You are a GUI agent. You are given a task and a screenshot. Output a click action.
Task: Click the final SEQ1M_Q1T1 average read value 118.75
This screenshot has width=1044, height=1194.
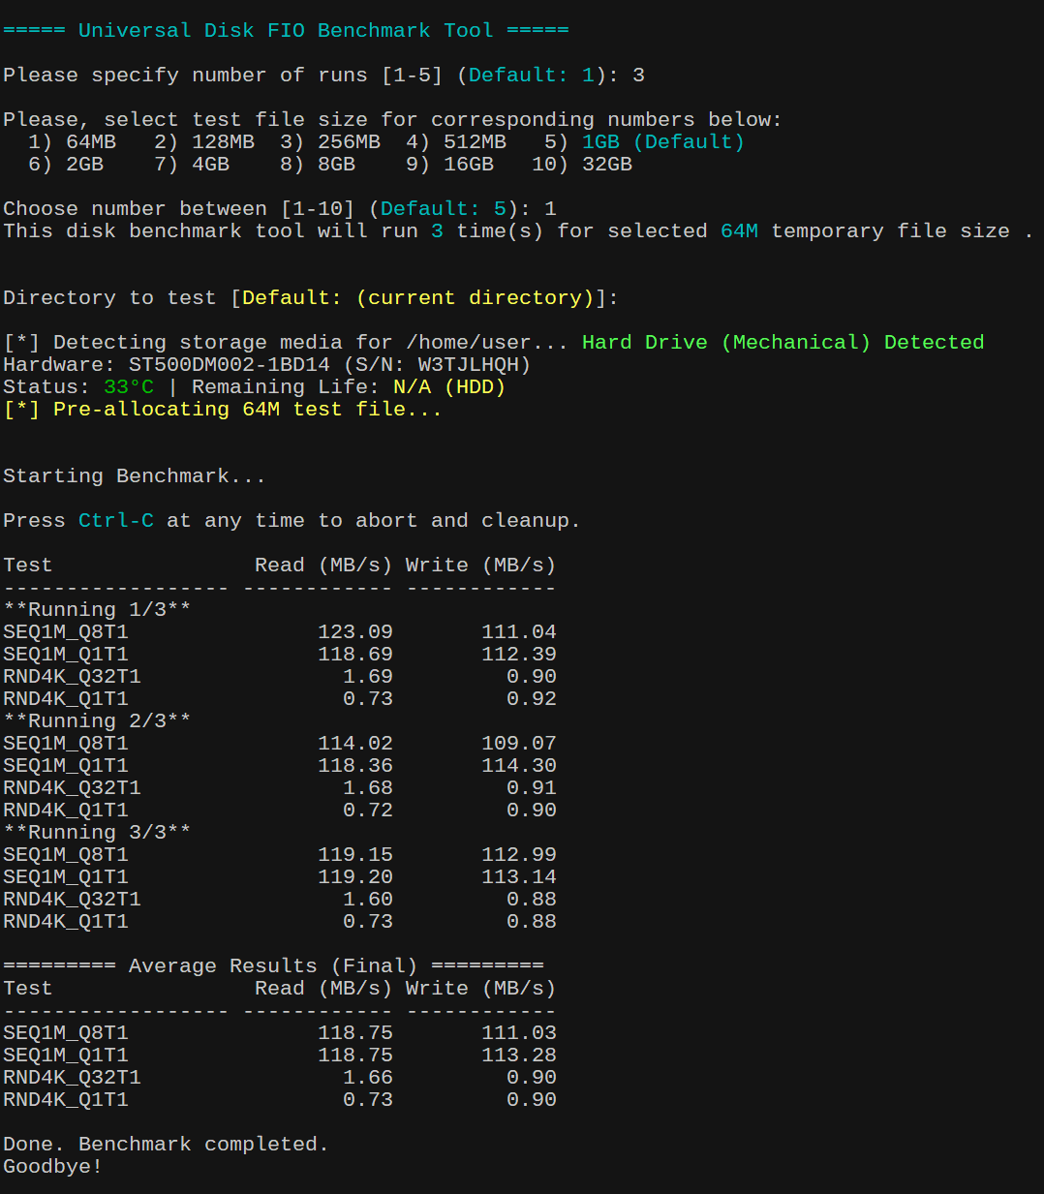[355, 1055]
